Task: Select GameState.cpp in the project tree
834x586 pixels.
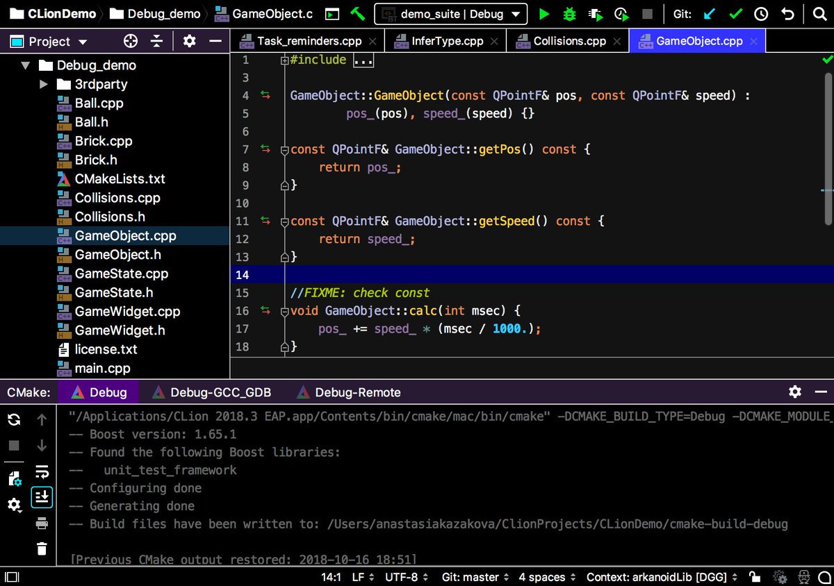Action: (122, 274)
